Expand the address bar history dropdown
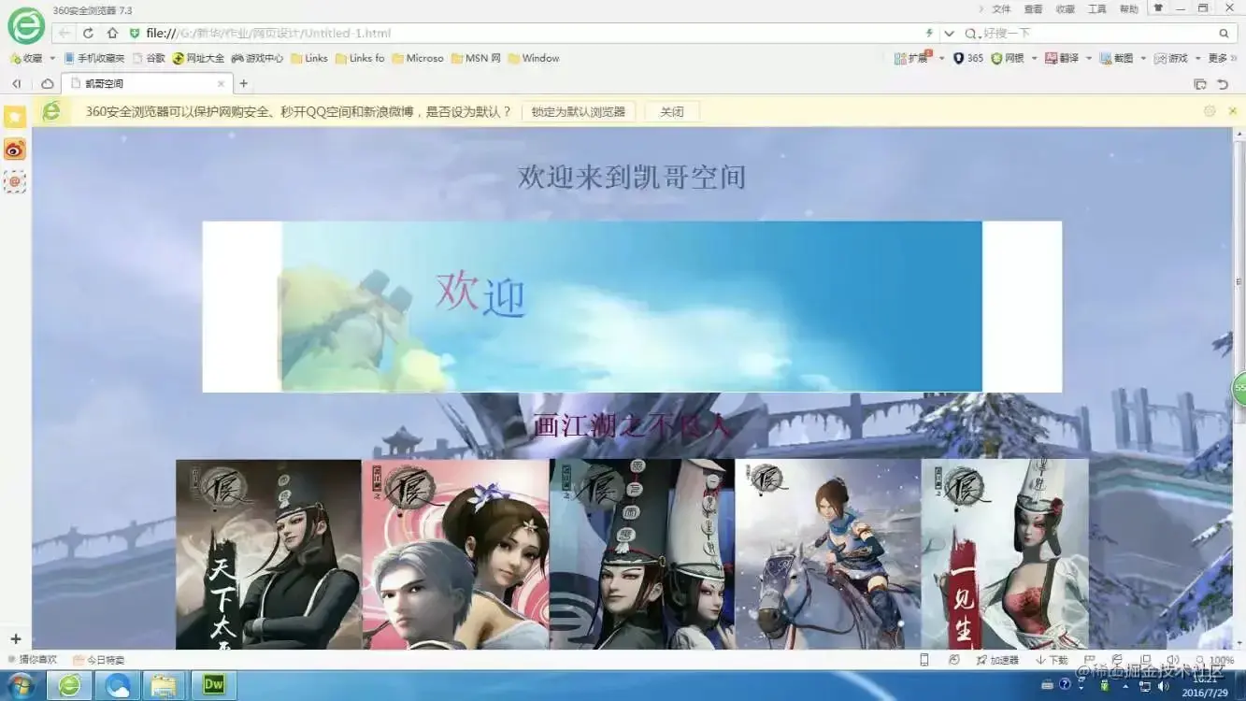The width and height of the screenshot is (1246, 701). 949,33
